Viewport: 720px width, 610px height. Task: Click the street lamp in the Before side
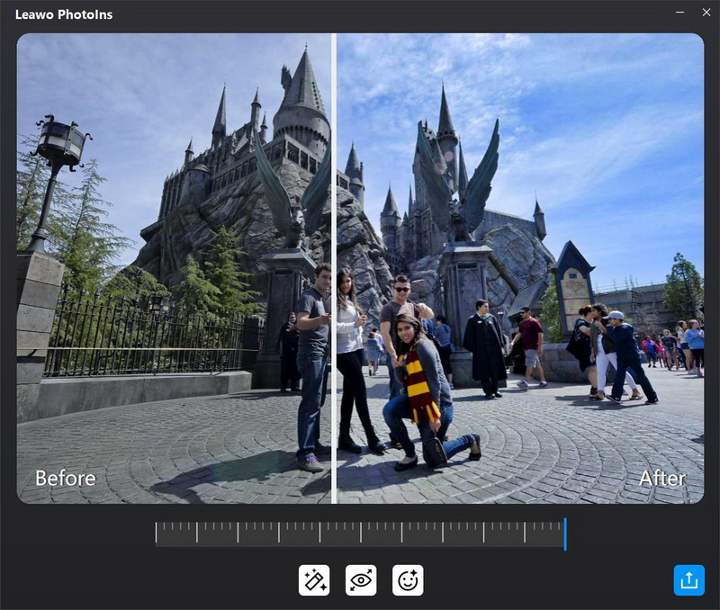[59, 144]
